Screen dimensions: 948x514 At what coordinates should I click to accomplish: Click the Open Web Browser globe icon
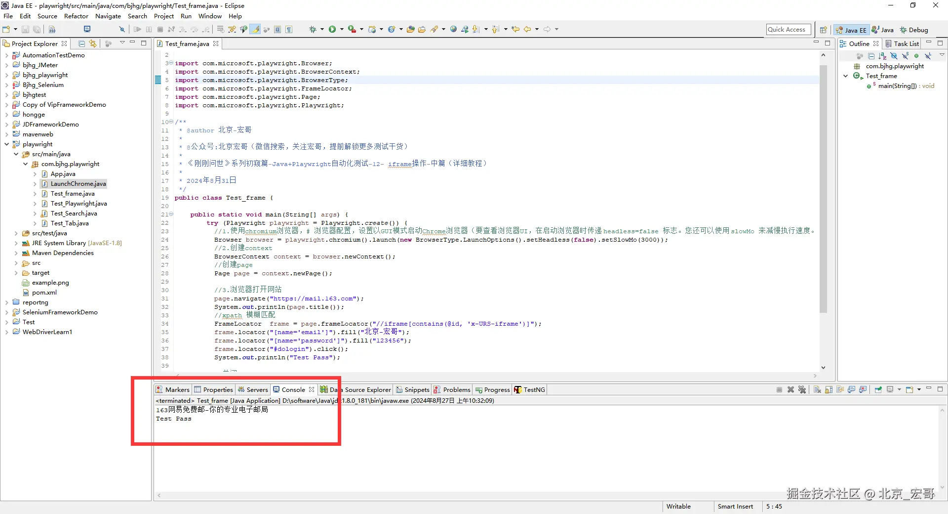click(453, 29)
